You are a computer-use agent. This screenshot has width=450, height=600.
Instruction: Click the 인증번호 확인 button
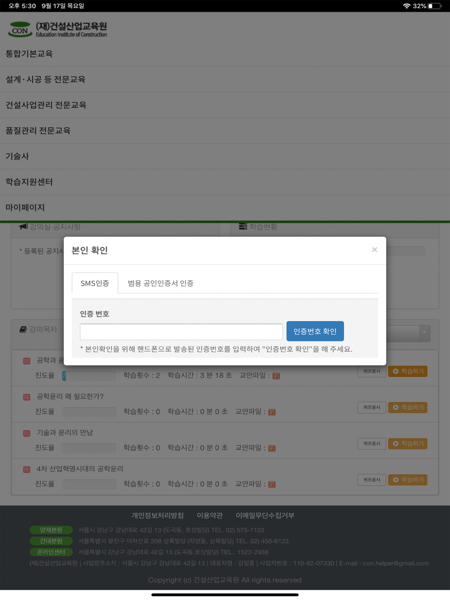click(315, 331)
